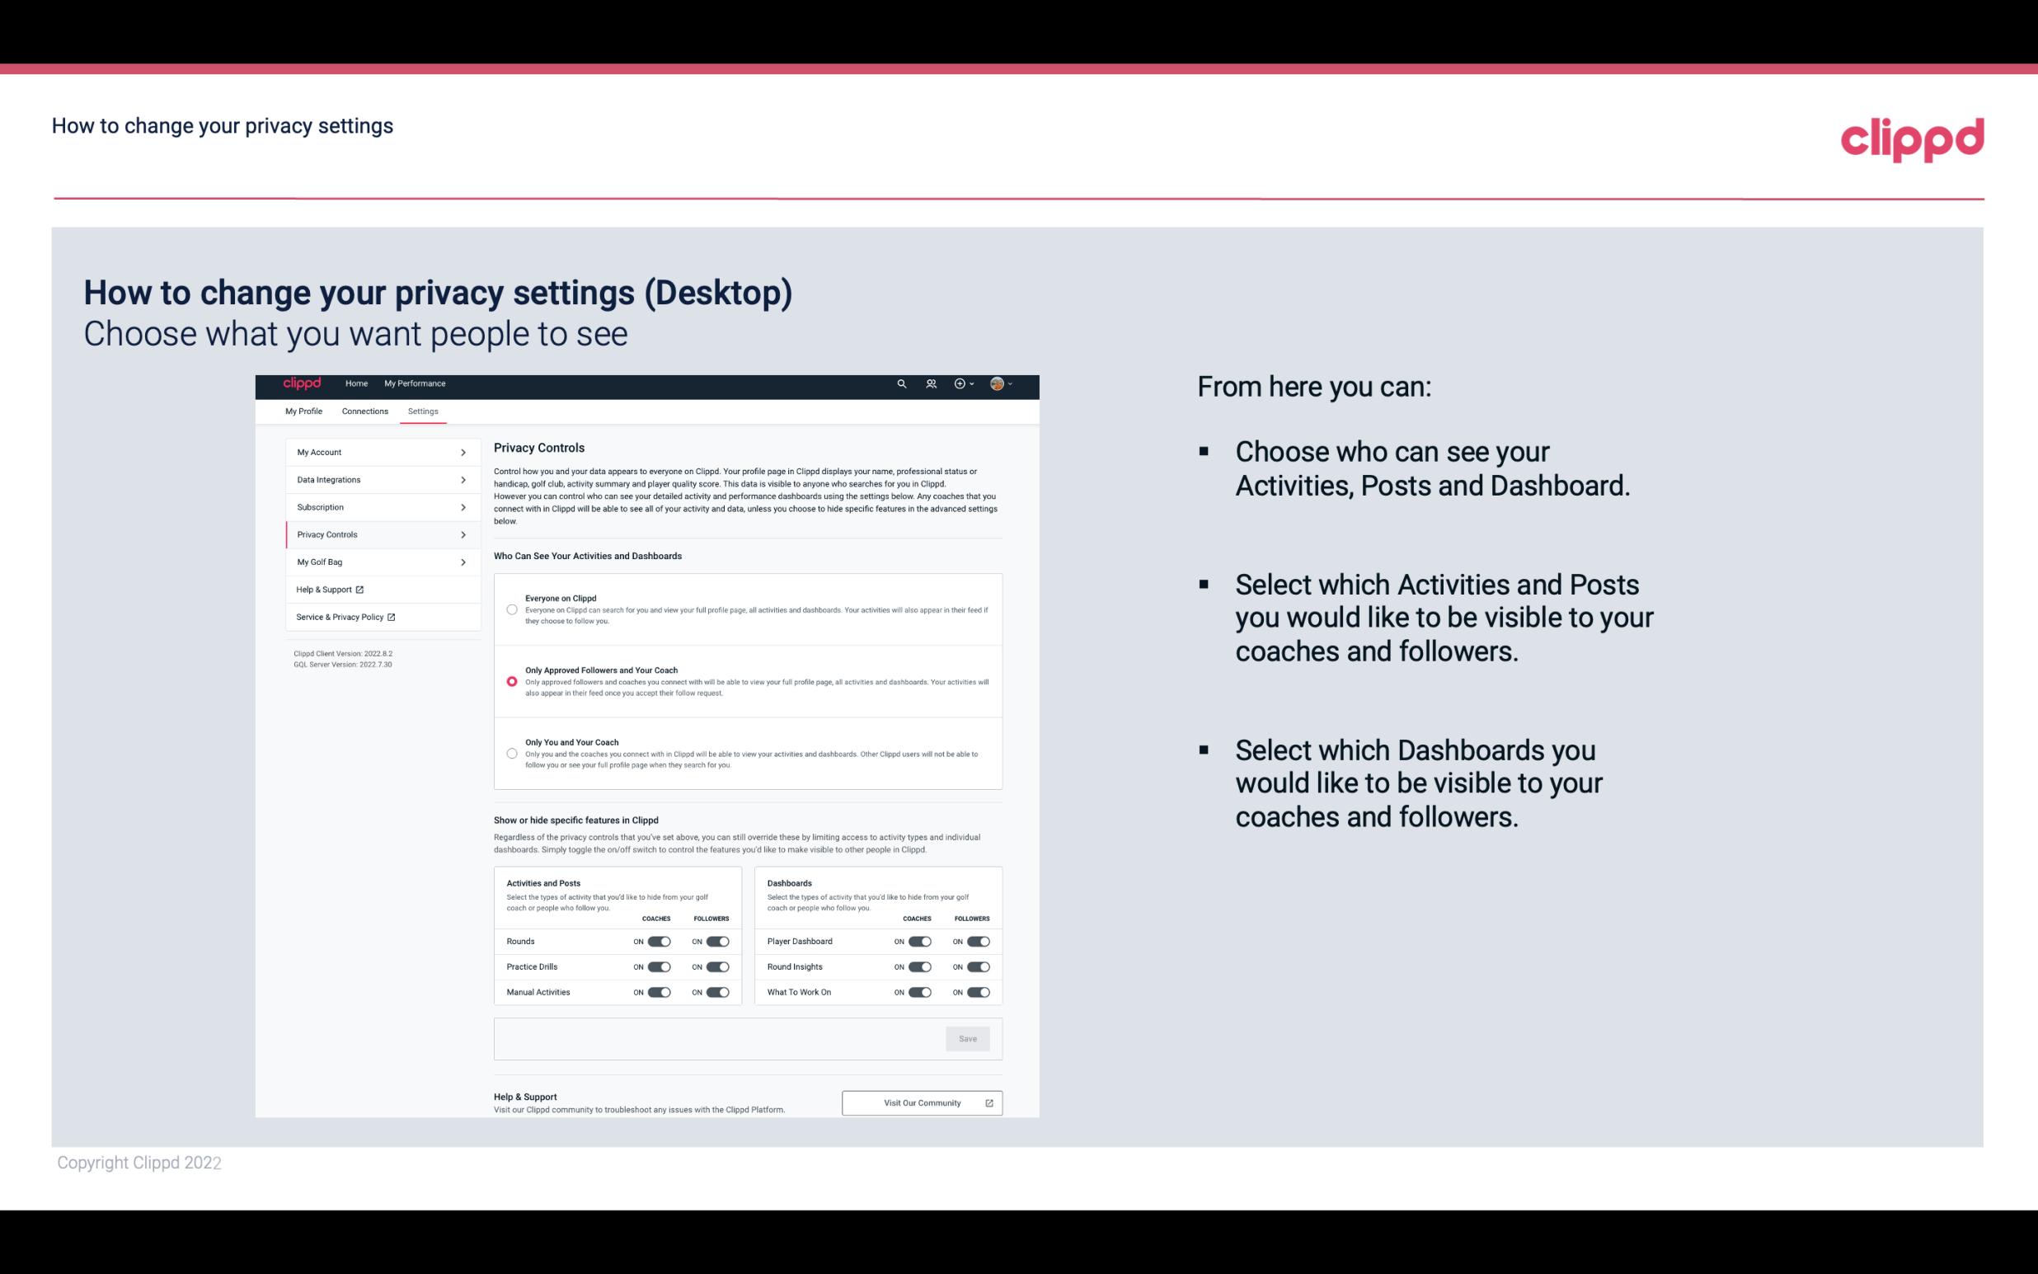Click the Privacy Controls menu item
Screen dimensions: 2038x1274
point(376,534)
